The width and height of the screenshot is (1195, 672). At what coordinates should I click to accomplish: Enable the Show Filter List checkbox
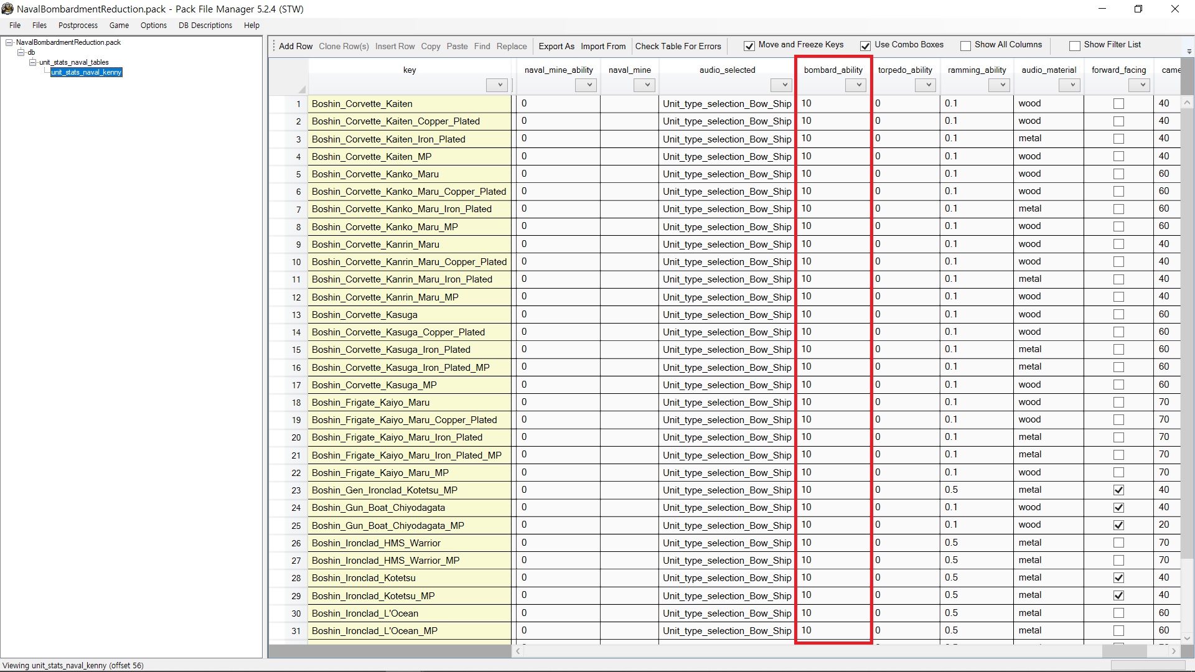(1074, 45)
